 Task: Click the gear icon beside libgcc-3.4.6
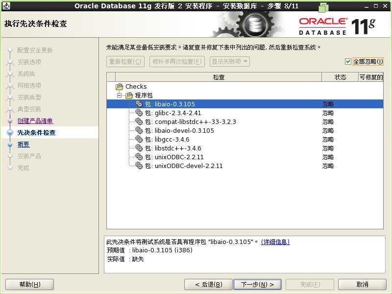tap(139, 139)
